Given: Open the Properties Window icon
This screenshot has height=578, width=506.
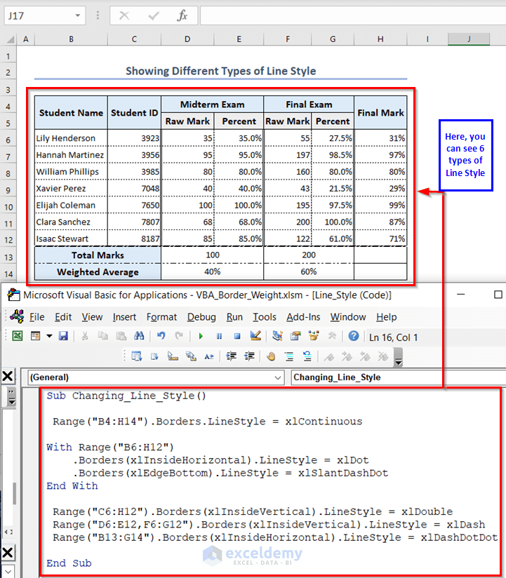Looking at the screenshot, I should coord(295,336).
